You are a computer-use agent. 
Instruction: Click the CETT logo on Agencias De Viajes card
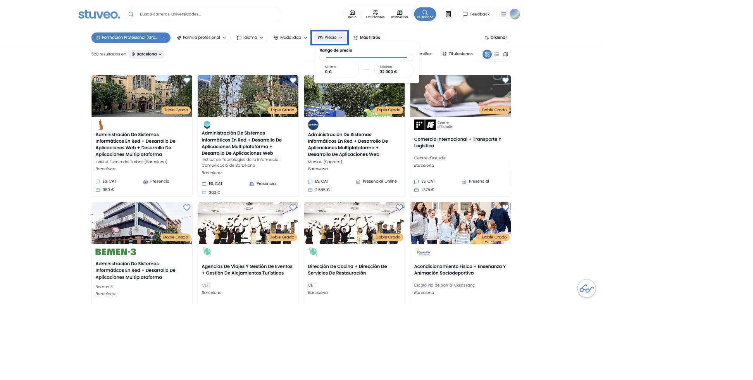(x=207, y=252)
